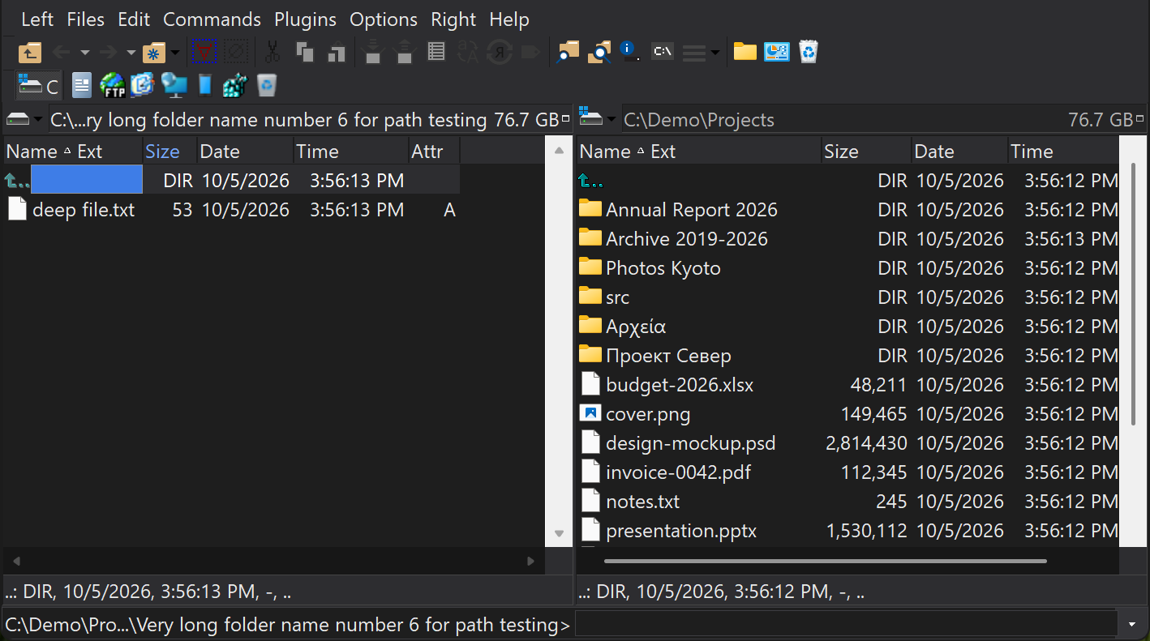The height and width of the screenshot is (641, 1150).
Task: Click the scissors cut icon
Action: [272, 53]
